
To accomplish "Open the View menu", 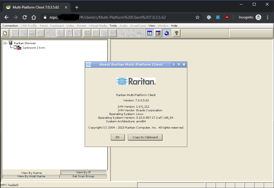I will coord(152,26).
